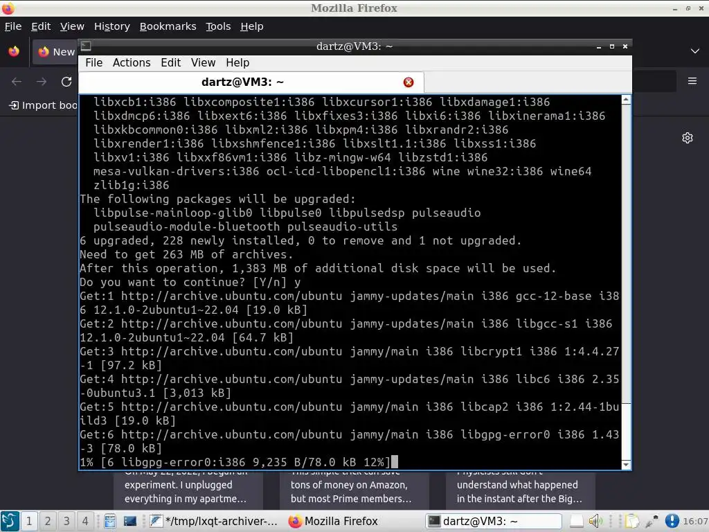This screenshot has width=709, height=532.
Task: Click show desktop quick launch icon
Action: pos(130,521)
